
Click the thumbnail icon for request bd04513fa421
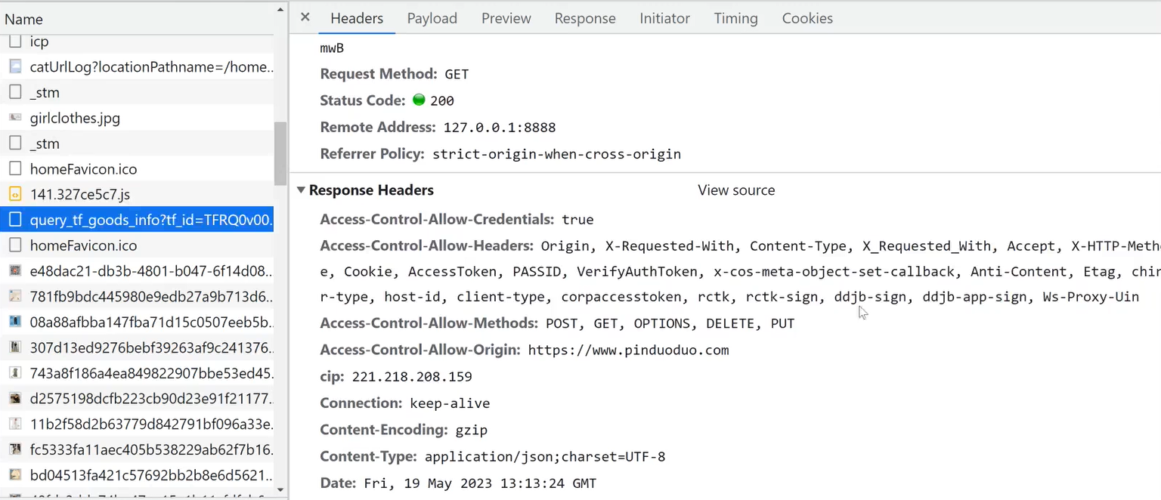(15, 475)
